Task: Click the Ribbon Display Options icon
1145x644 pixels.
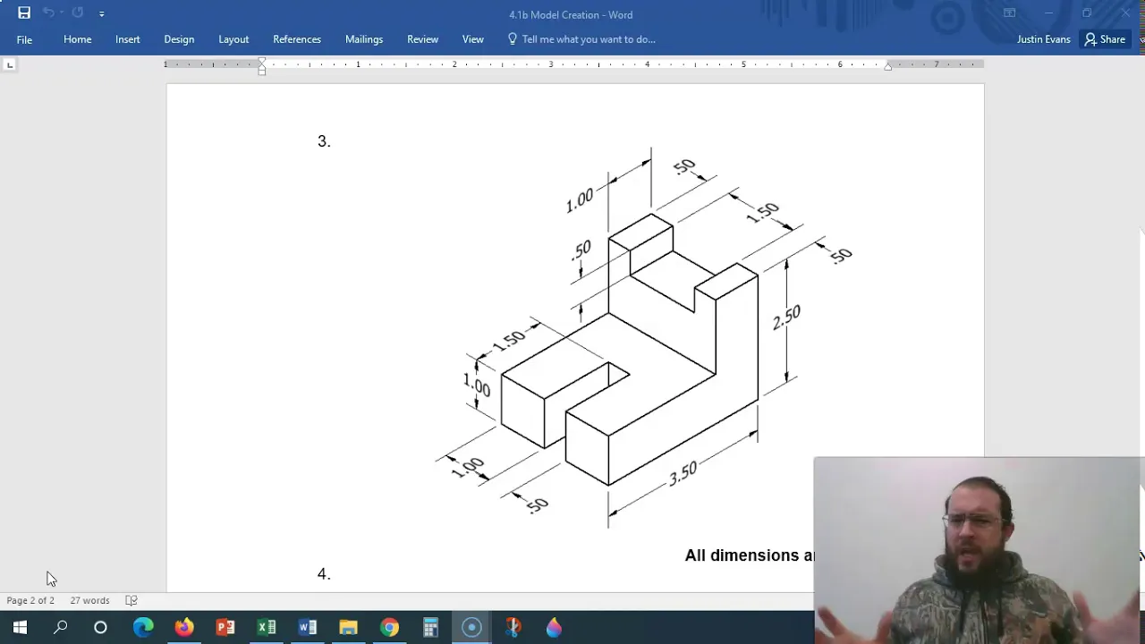Action: tap(1009, 13)
